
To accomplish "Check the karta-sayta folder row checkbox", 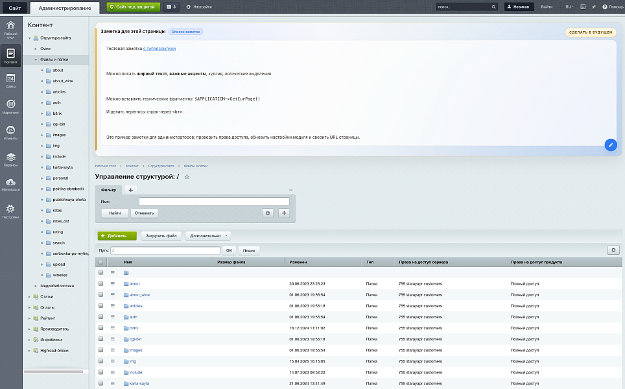I will 101,383.
